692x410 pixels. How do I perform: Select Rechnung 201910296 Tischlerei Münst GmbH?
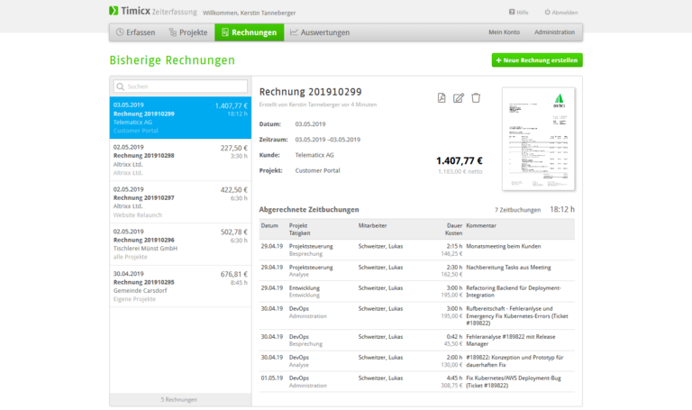coord(180,244)
